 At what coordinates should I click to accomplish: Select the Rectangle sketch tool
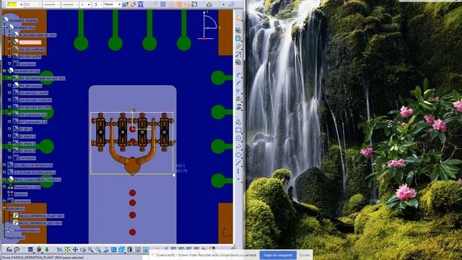click(238, 130)
